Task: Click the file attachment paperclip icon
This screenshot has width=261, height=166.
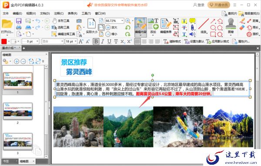Action: pyautogui.click(x=192, y=28)
